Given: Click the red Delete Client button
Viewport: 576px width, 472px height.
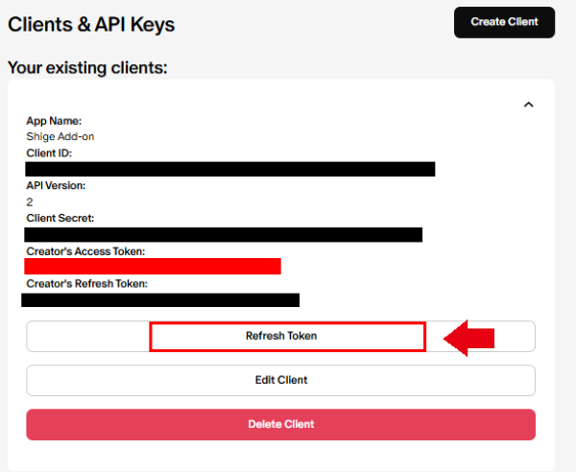Looking at the screenshot, I should coord(280,424).
